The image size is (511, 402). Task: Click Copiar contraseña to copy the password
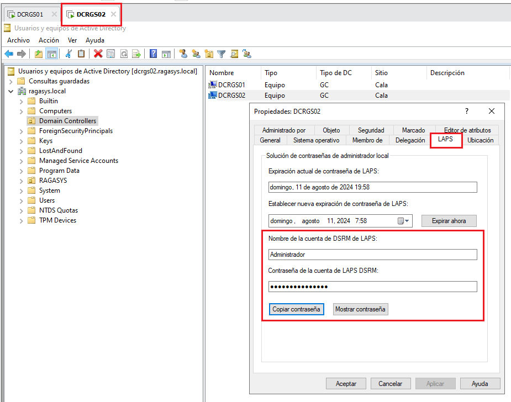296,309
